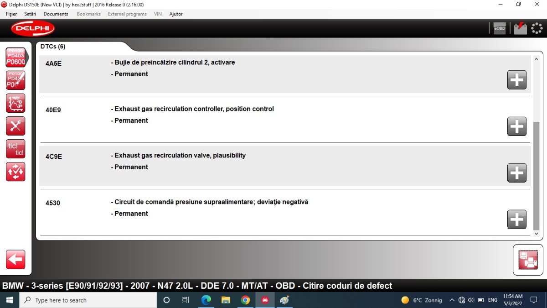Click the BMW 3-series vehicle status line
The width and height of the screenshot is (547, 308).
click(x=197, y=286)
